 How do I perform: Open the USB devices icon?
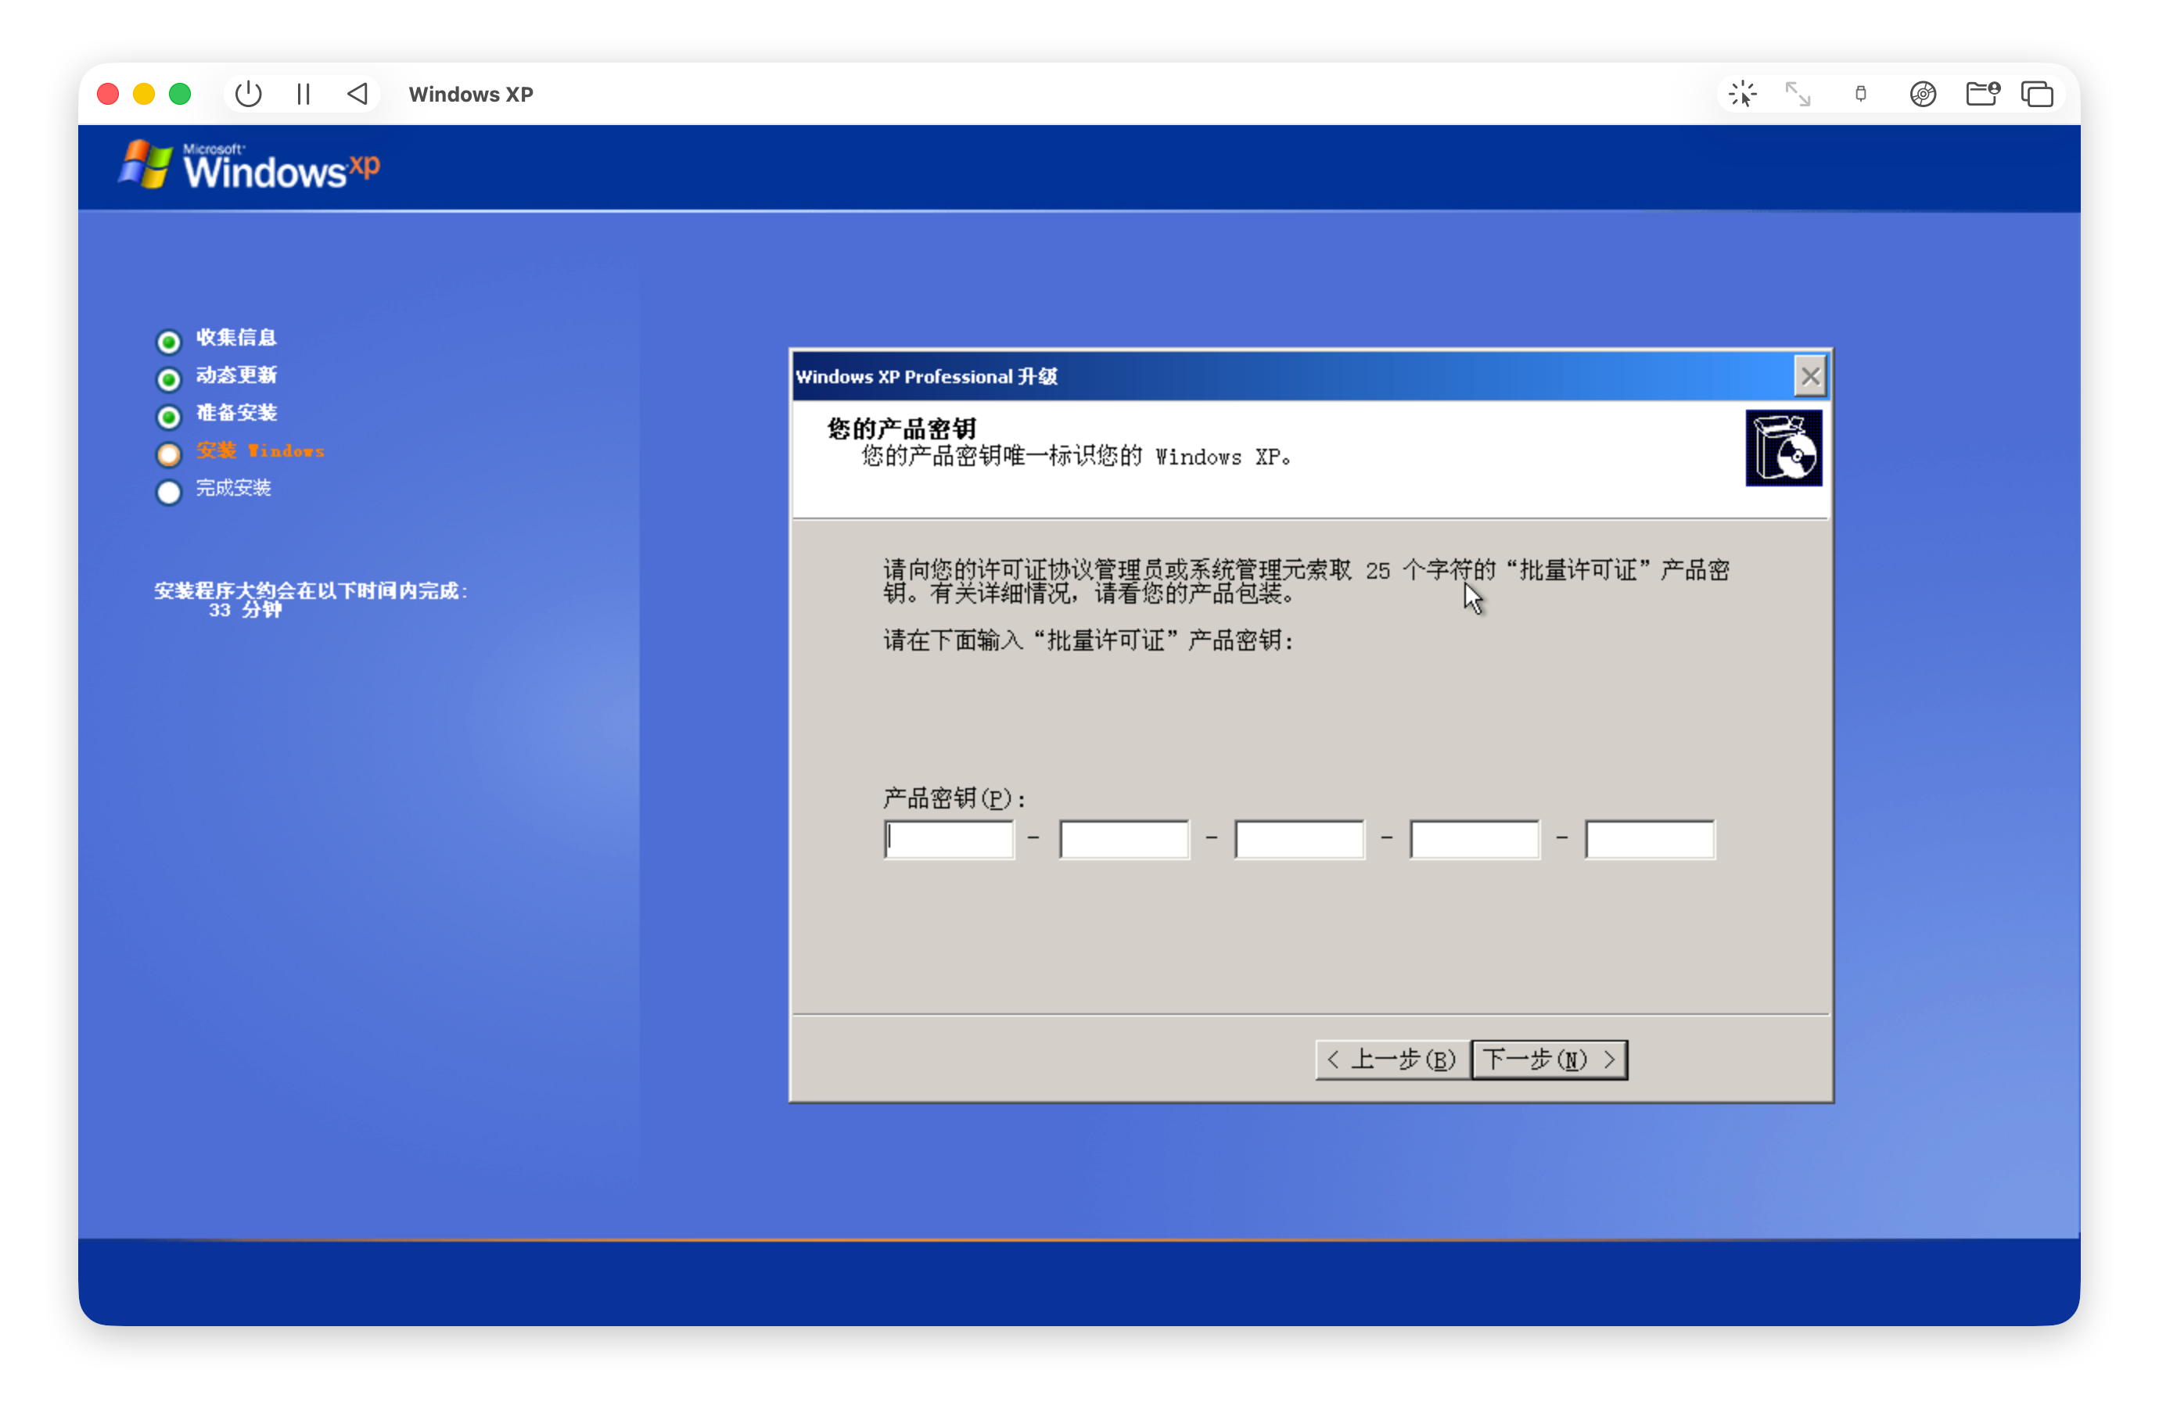point(1860,95)
